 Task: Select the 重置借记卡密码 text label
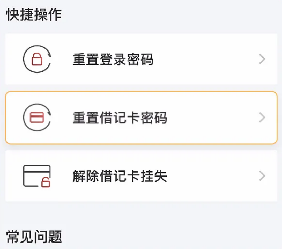click(x=120, y=118)
